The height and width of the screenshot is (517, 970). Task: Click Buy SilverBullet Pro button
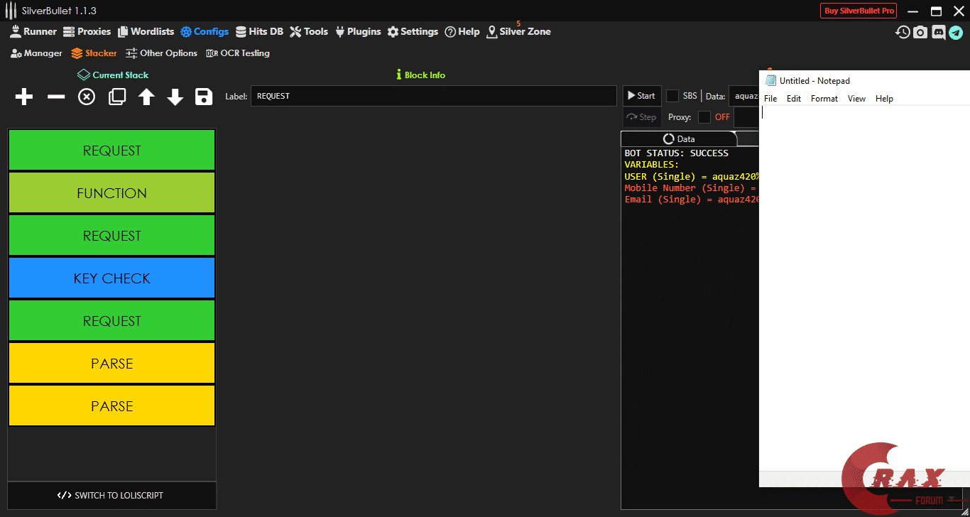point(859,11)
